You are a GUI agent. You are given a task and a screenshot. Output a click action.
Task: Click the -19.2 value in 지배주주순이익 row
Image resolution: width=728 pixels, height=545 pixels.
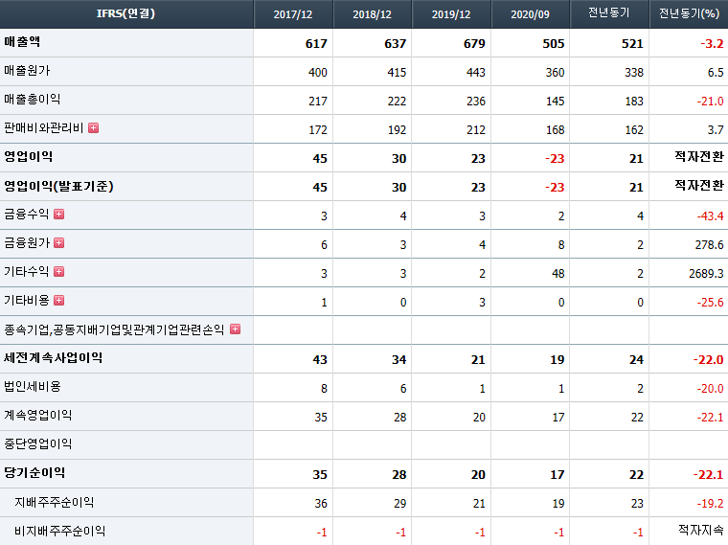pos(710,504)
